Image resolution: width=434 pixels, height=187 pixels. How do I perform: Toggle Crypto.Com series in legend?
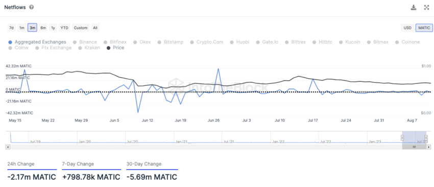207,42
